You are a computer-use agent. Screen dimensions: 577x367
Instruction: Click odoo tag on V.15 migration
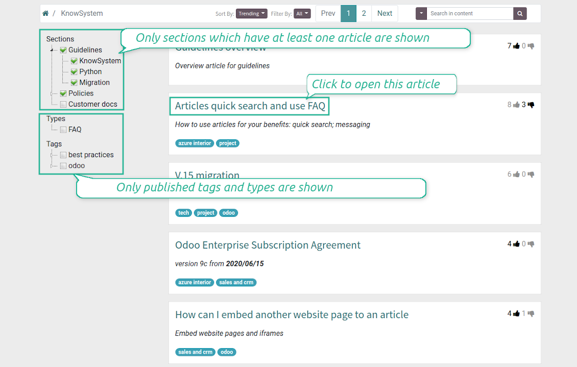point(229,213)
